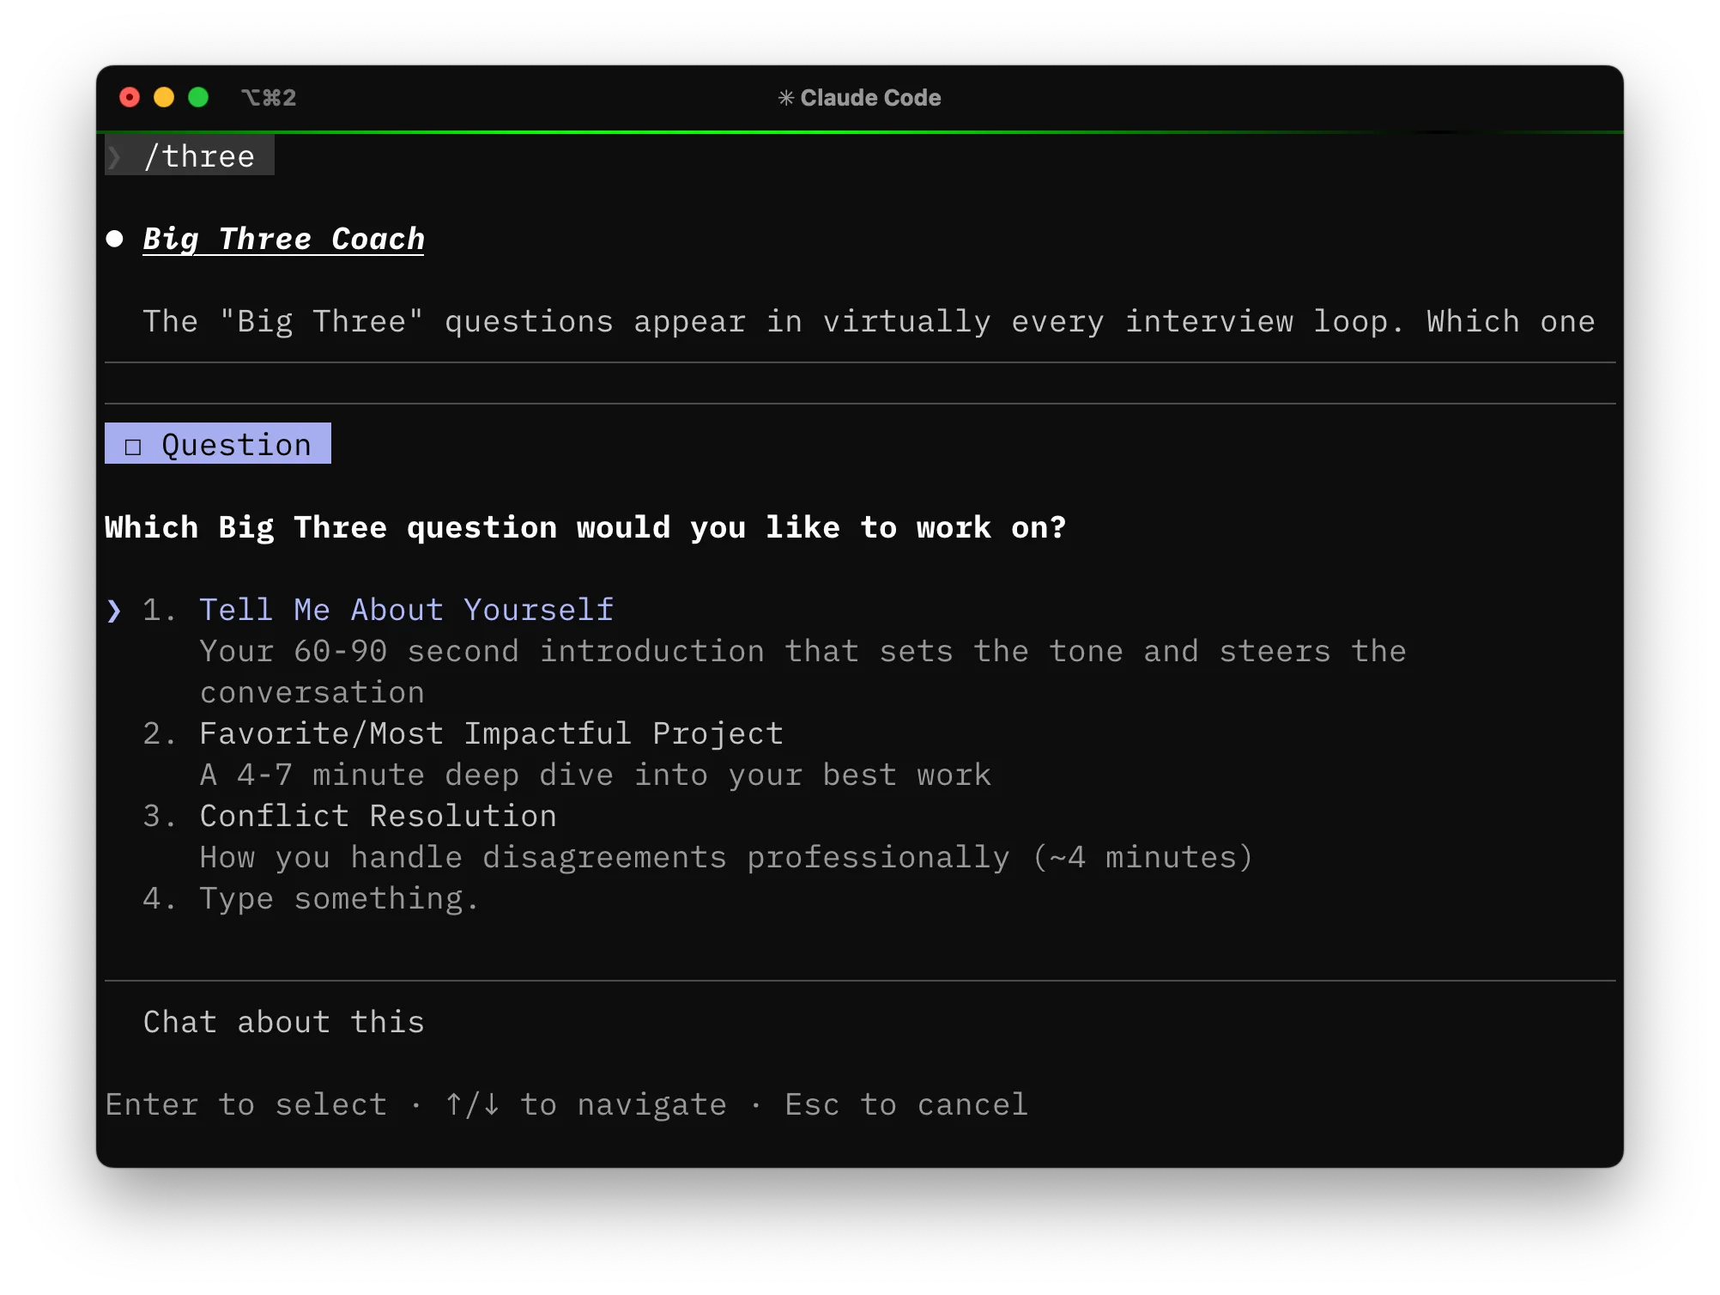Toggle the checkbox in the Question tab

click(133, 446)
